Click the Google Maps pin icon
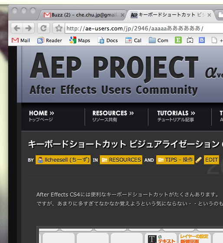Screen dimensions: 223x243 (x=73, y=40)
